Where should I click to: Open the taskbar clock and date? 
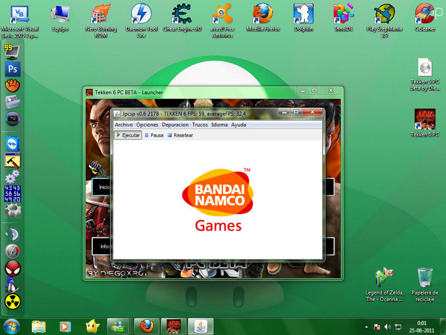[422, 327]
